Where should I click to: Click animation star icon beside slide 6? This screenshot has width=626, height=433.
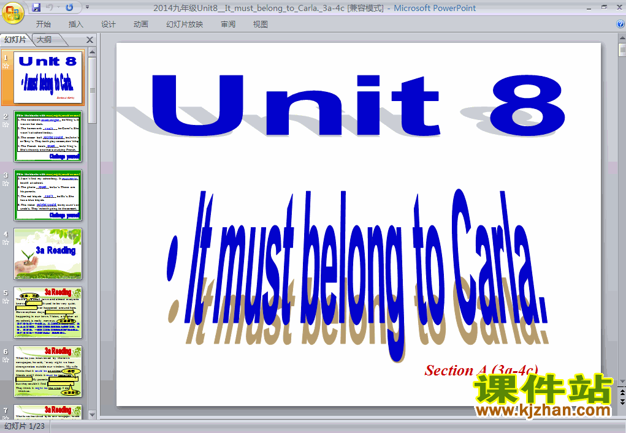6,360
